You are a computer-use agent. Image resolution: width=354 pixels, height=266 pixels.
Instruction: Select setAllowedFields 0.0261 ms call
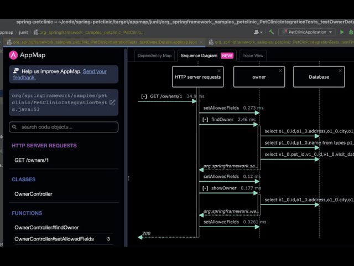(x=235, y=222)
